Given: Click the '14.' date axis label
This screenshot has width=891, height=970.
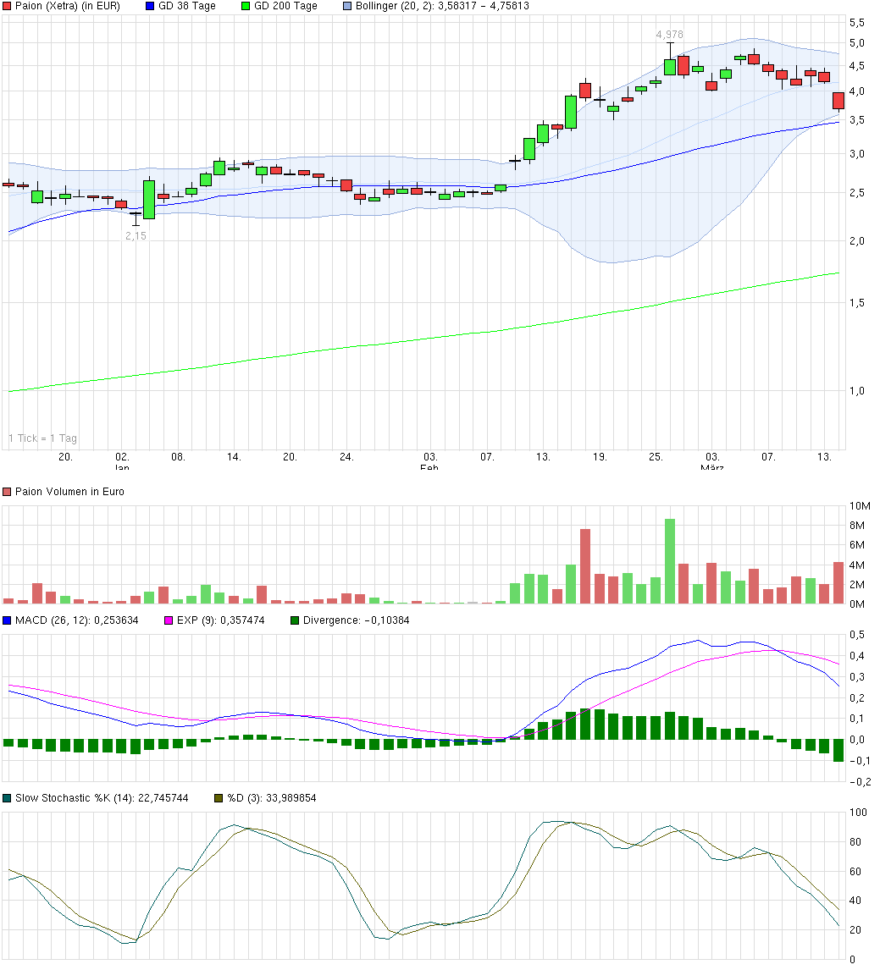Looking at the screenshot, I should [x=234, y=457].
